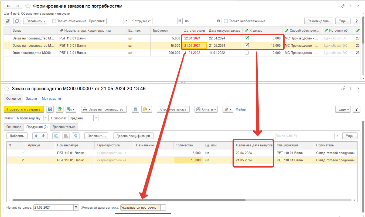Image resolution: width=365 pixels, height=217 pixels.
Task: Toggle the Только отмеченные checkbox
Action: [x=54, y=21]
